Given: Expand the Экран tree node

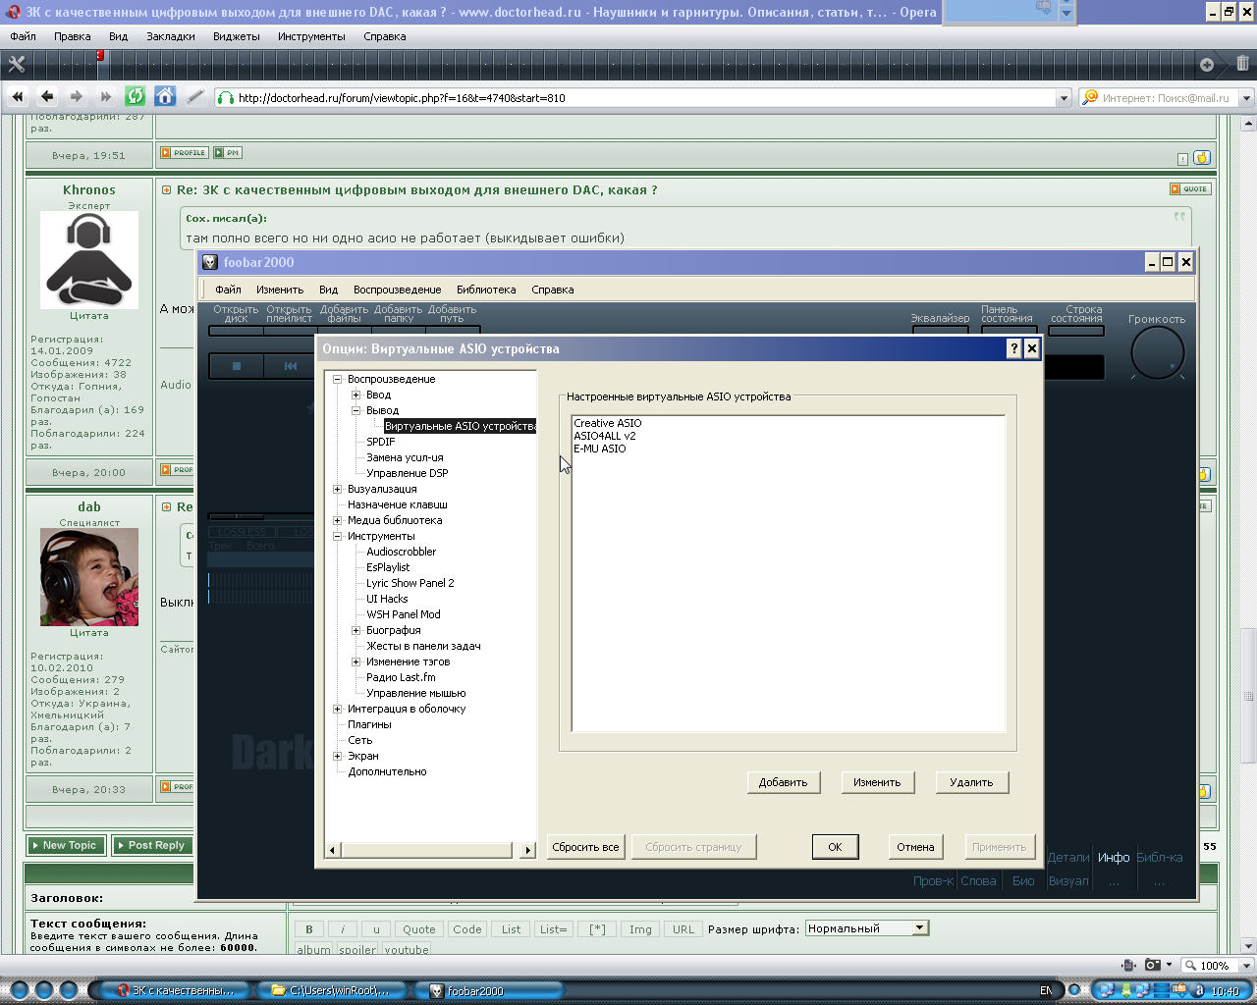Looking at the screenshot, I should click(x=337, y=756).
